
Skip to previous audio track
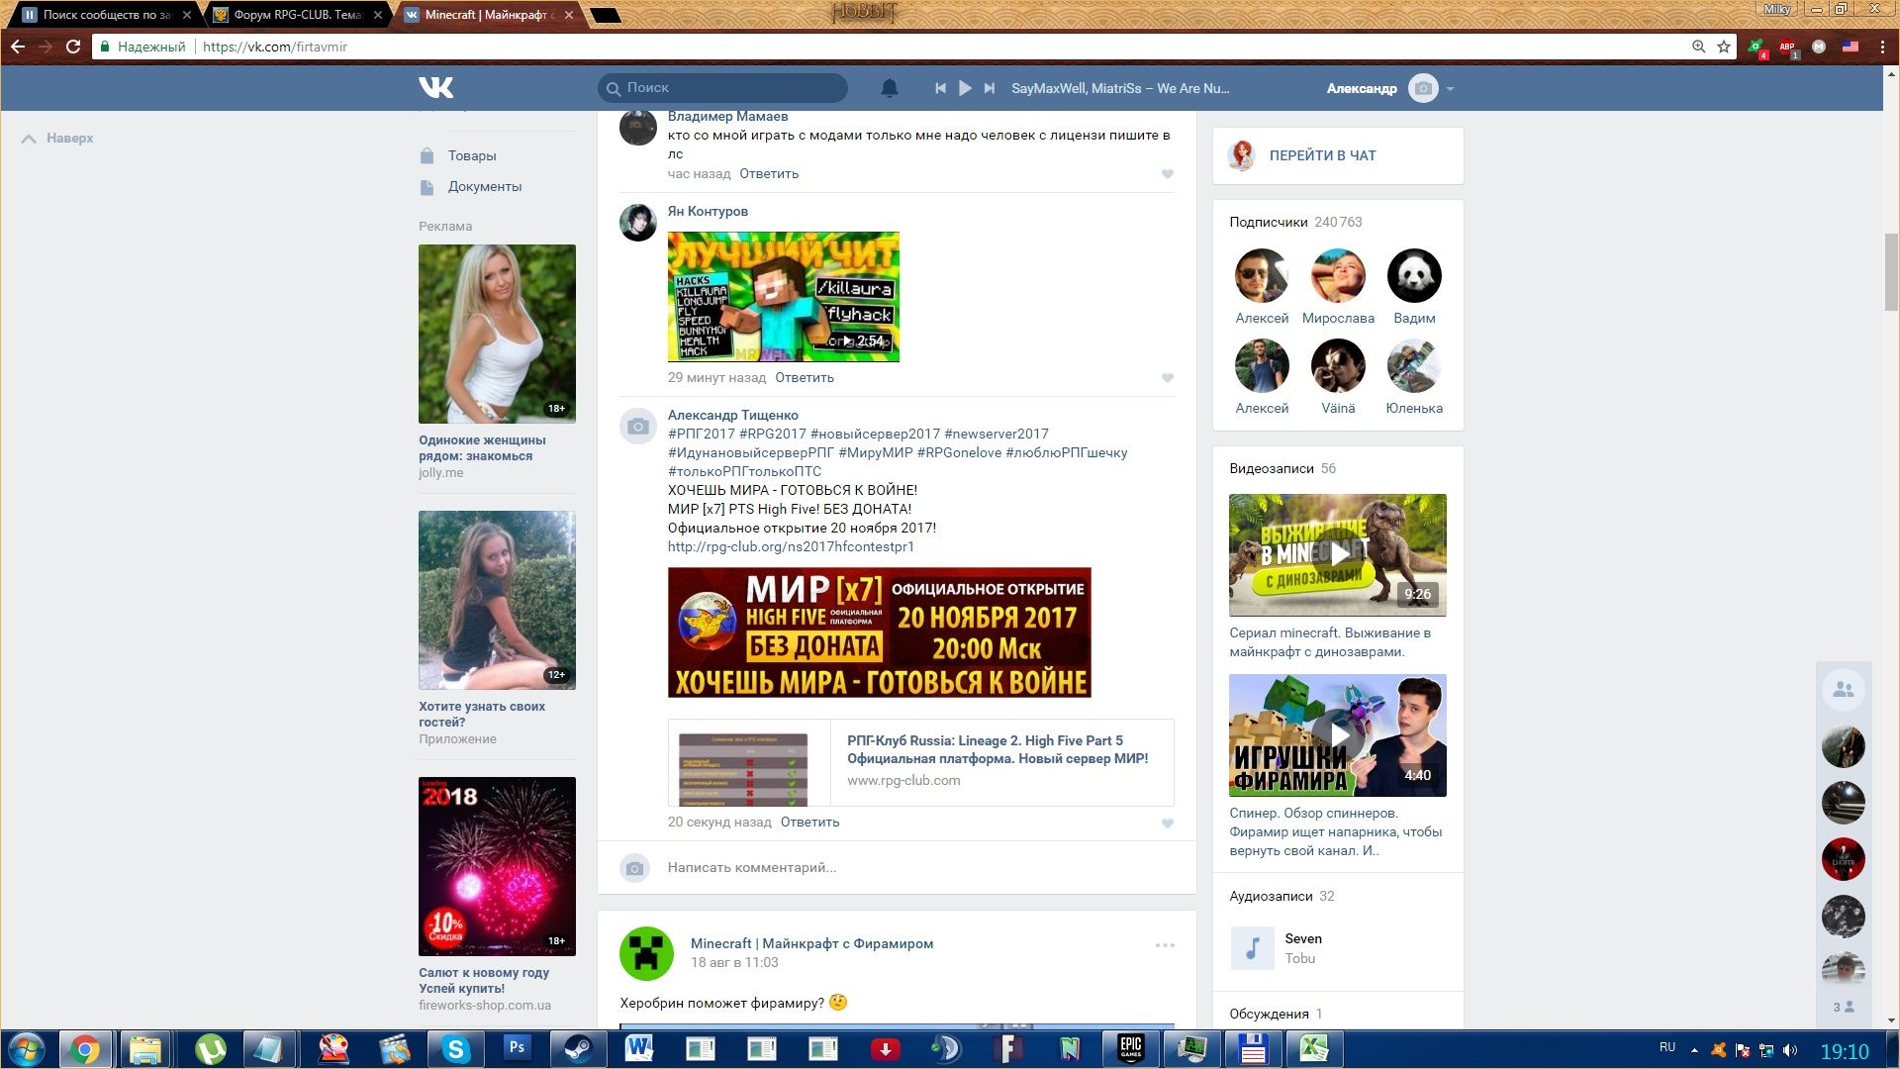pos(940,88)
